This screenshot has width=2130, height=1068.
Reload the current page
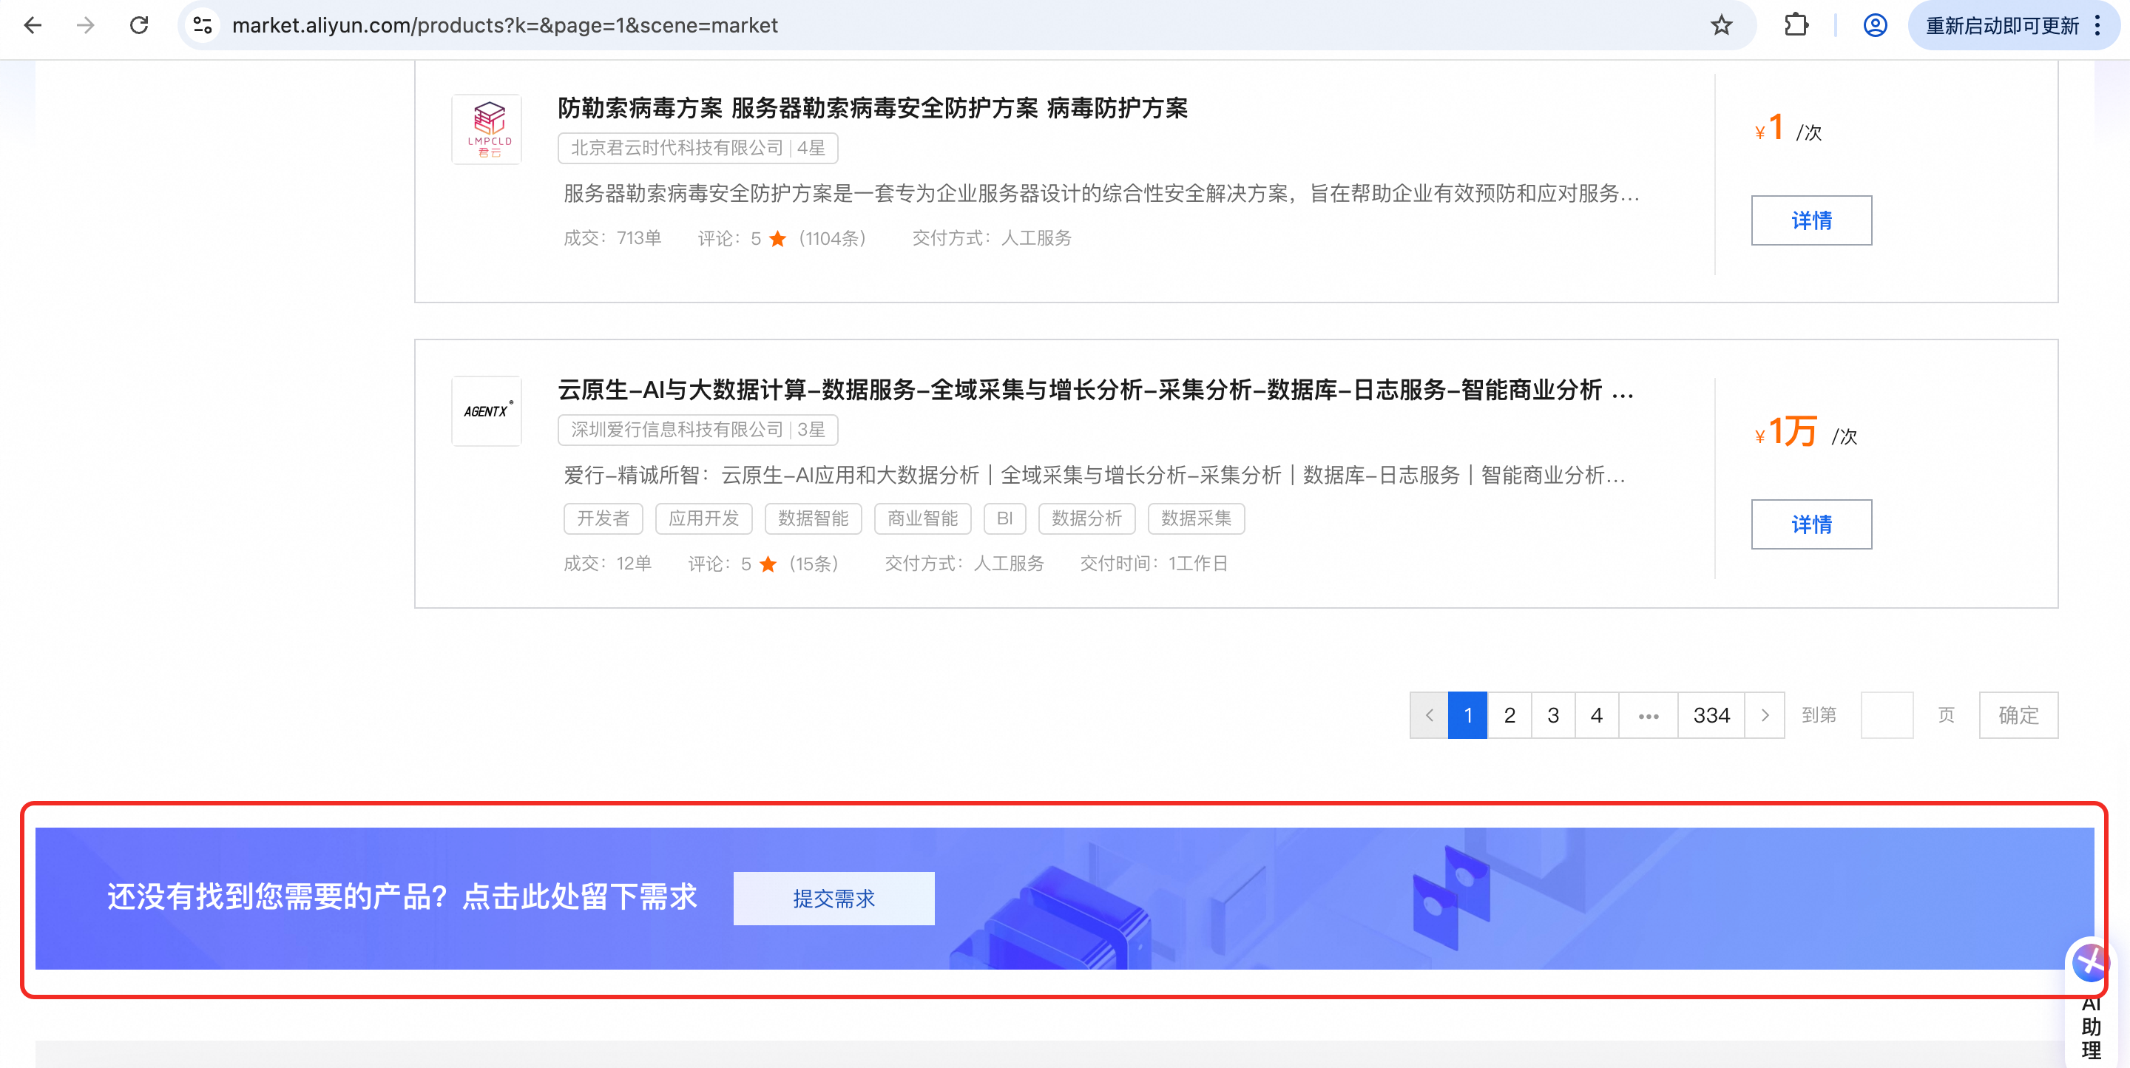139,25
